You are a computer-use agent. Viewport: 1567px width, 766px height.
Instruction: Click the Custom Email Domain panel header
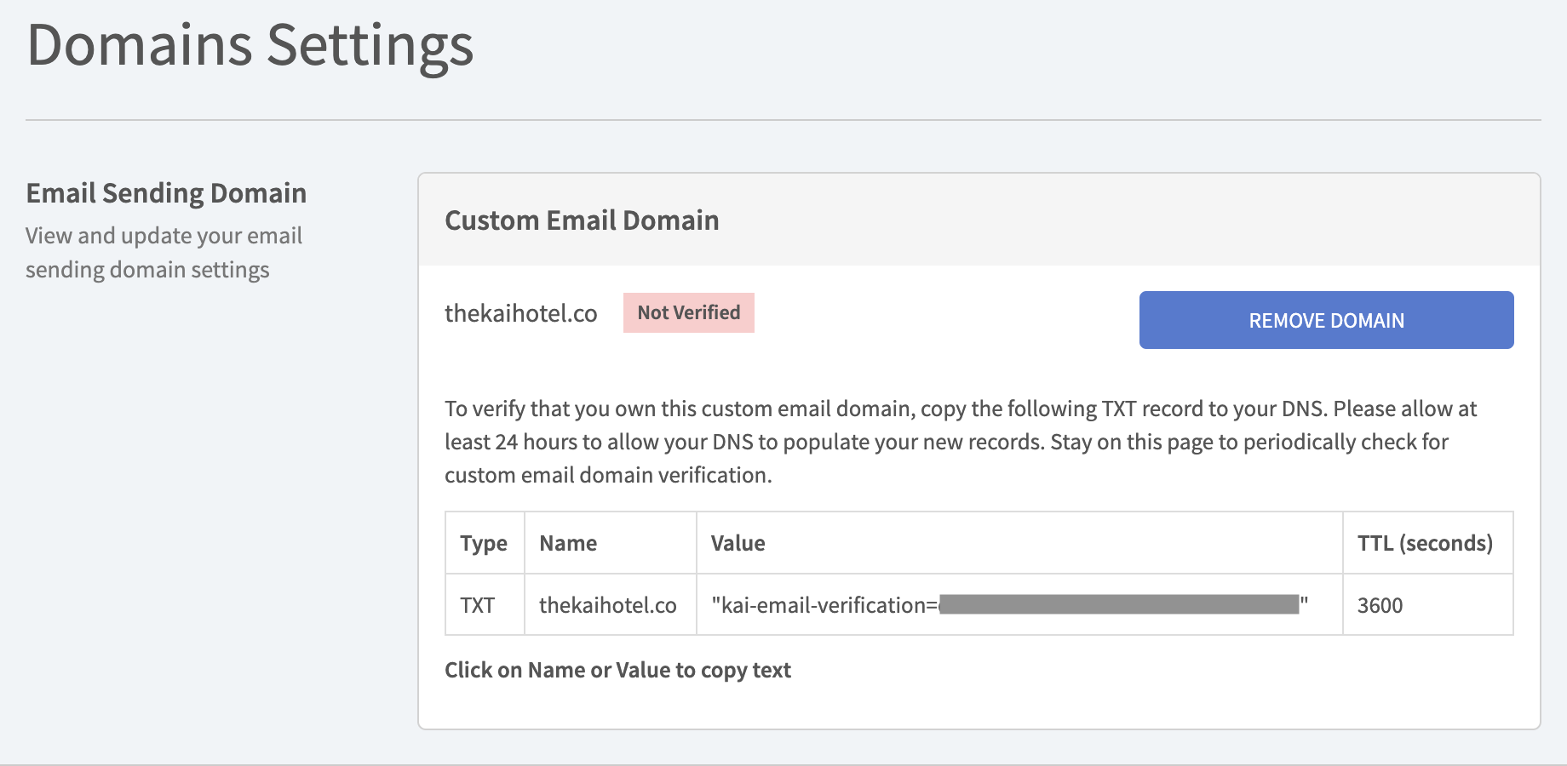582,220
